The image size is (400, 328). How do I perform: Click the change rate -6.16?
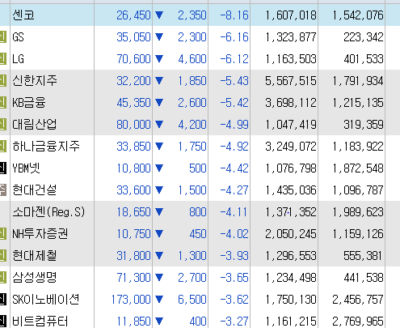click(x=234, y=37)
